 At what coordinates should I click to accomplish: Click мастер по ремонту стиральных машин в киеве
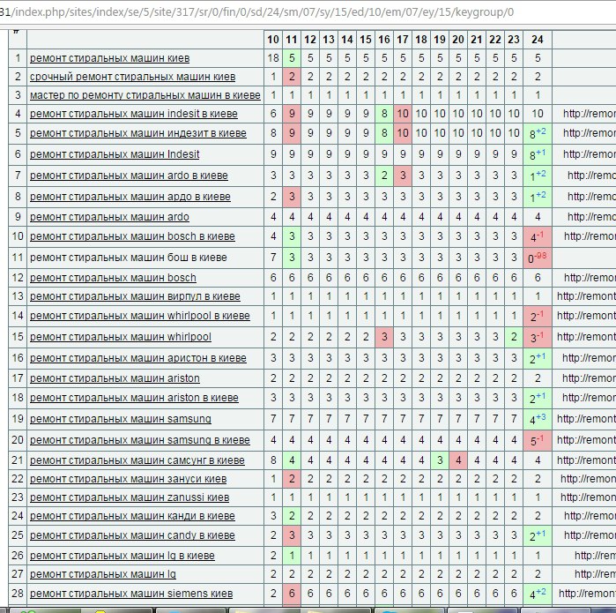[x=145, y=95]
